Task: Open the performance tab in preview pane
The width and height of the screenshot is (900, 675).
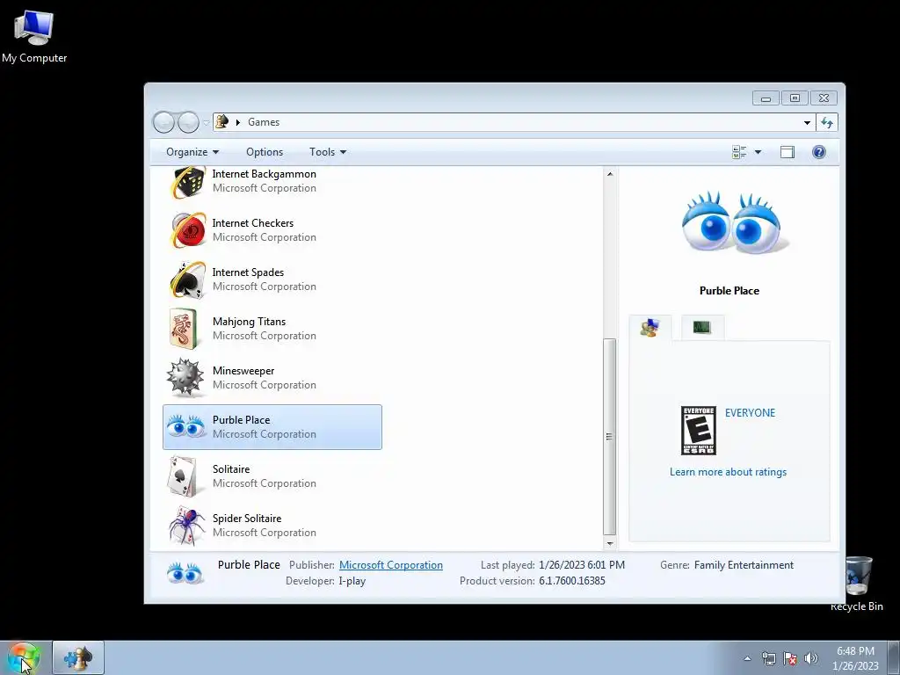Action: click(x=702, y=327)
